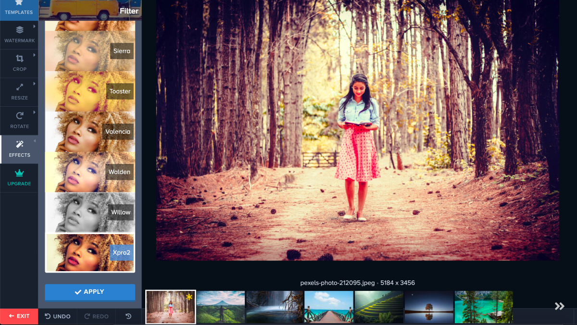The height and width of the screenshot is (325, 577).
Task: Open the Resize tool icon
Action: 19,87
